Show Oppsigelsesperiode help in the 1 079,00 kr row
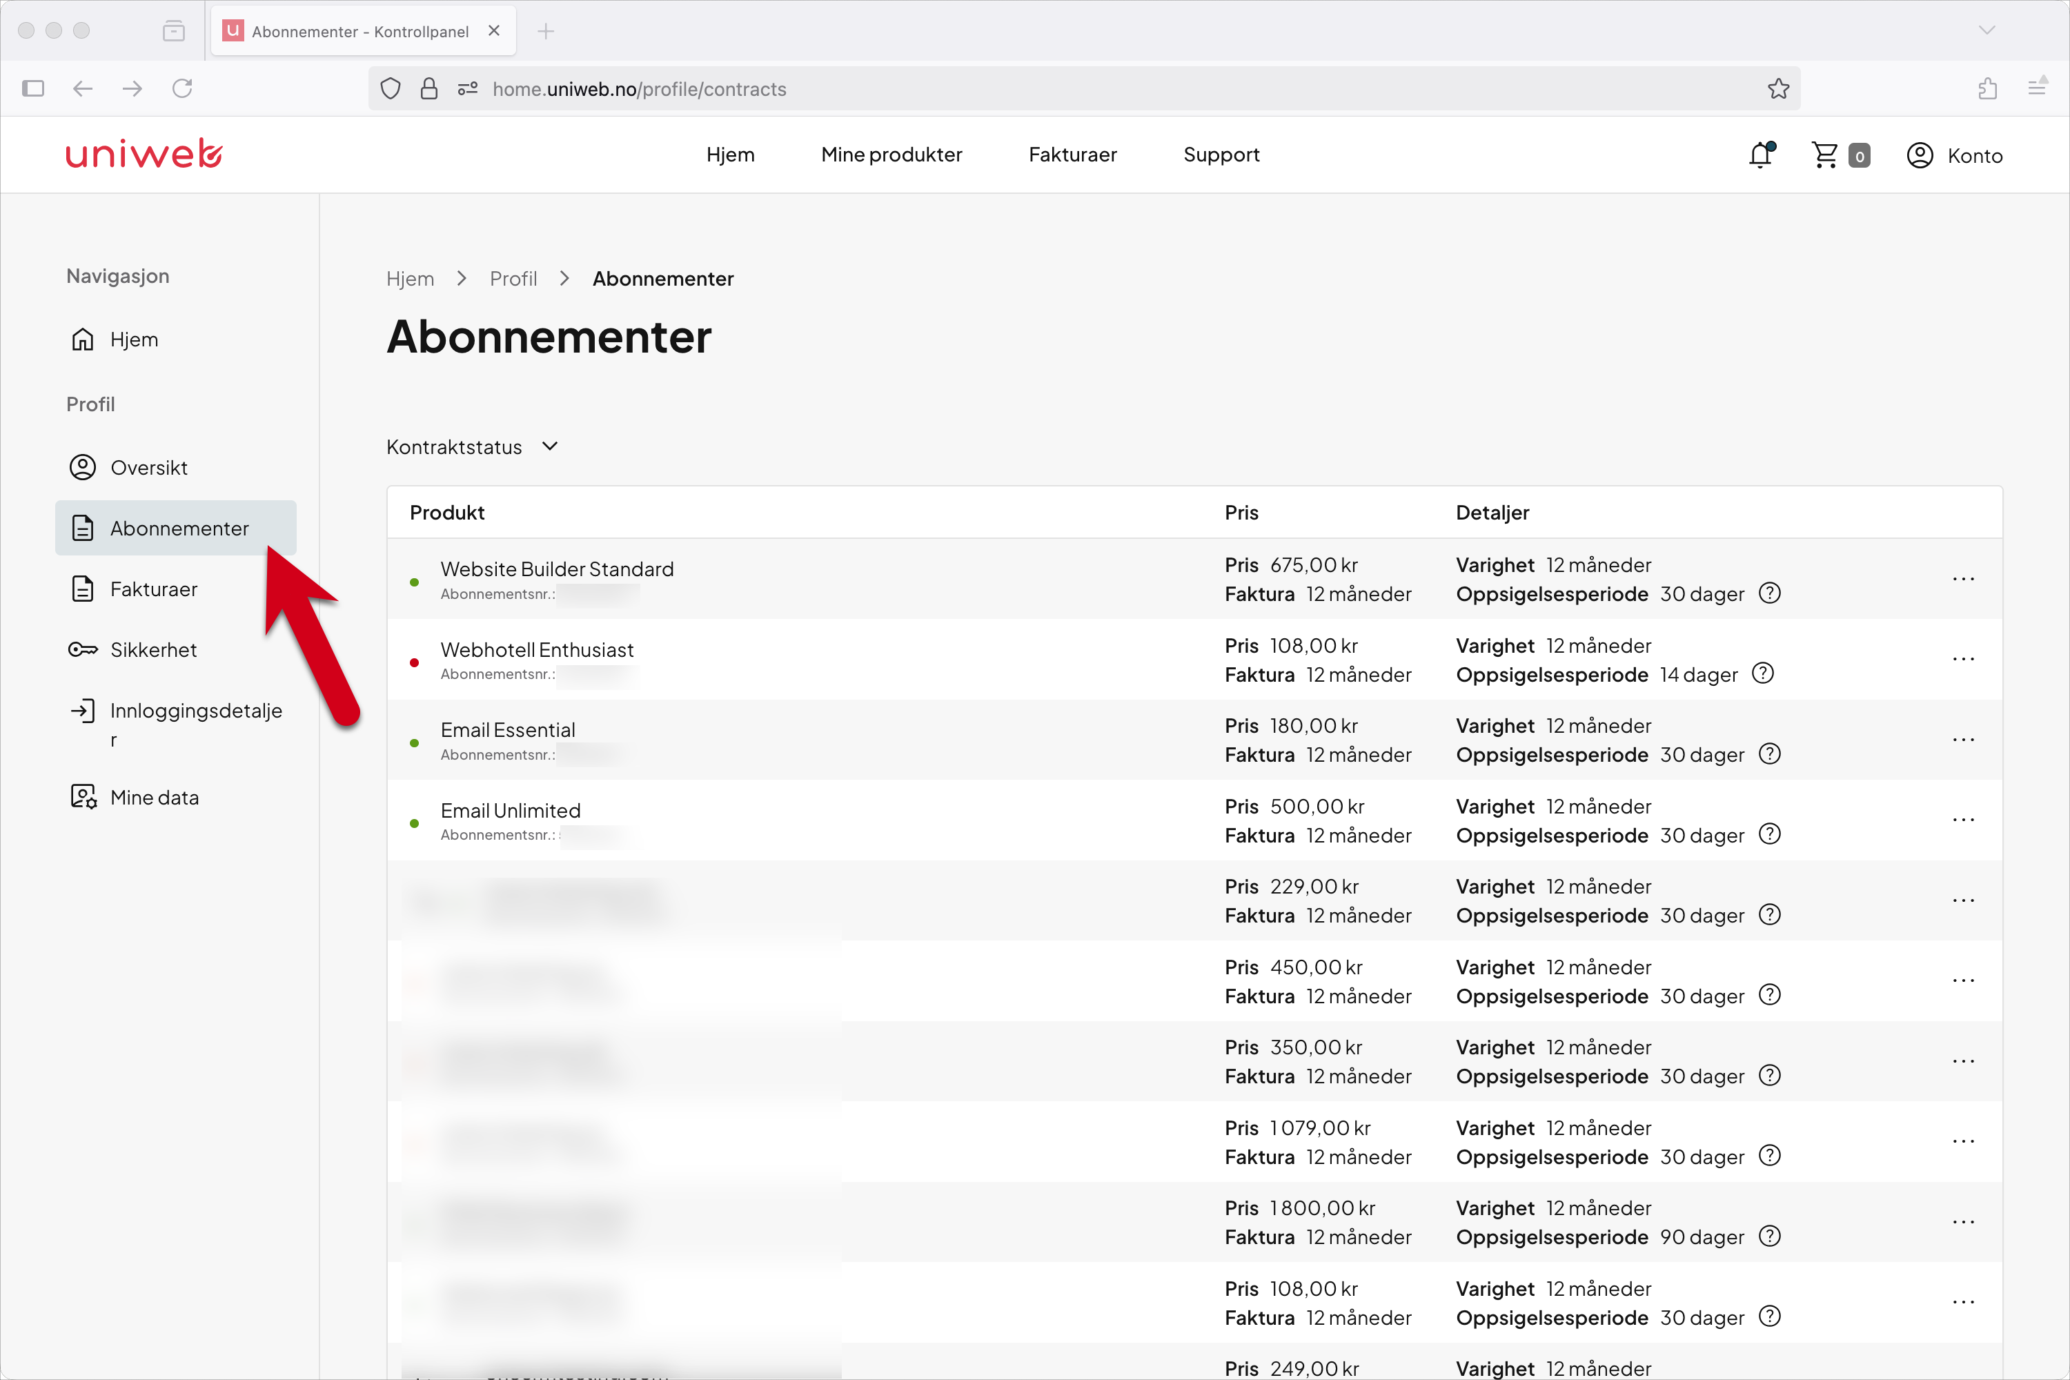 pos(1769,1156)
